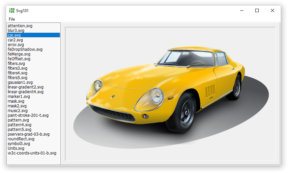Choose marker1.svg in the list
This screenshot has height=173, width=288.
pyautogui.click(x=19, y=97)
